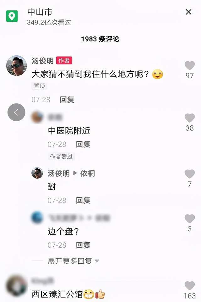
Task: Tap the blurred avatar beside 西区臻汇公馆 comment
Action: [x=17, y=286]
